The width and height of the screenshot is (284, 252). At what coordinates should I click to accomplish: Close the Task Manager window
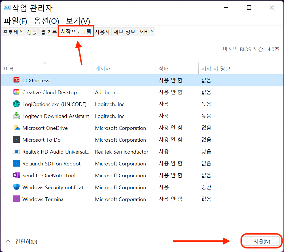click(272, 8)
